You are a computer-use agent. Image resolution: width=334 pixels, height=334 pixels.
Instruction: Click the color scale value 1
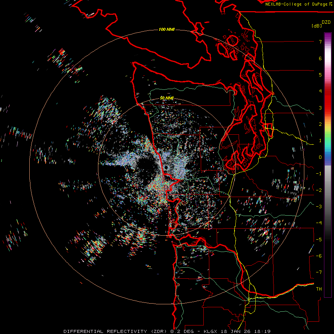(x=320, y=141)
